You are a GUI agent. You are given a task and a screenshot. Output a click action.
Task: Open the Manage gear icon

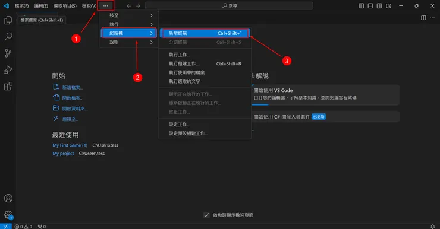[x=8, y=215]
